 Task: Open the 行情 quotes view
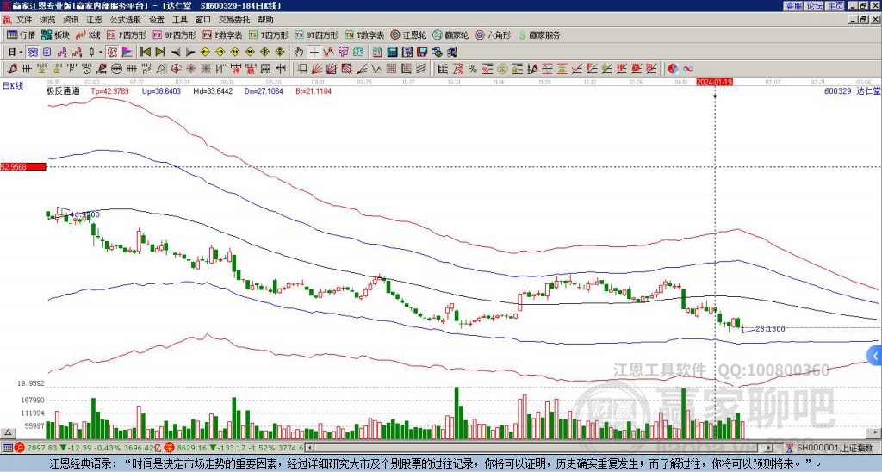22,34
